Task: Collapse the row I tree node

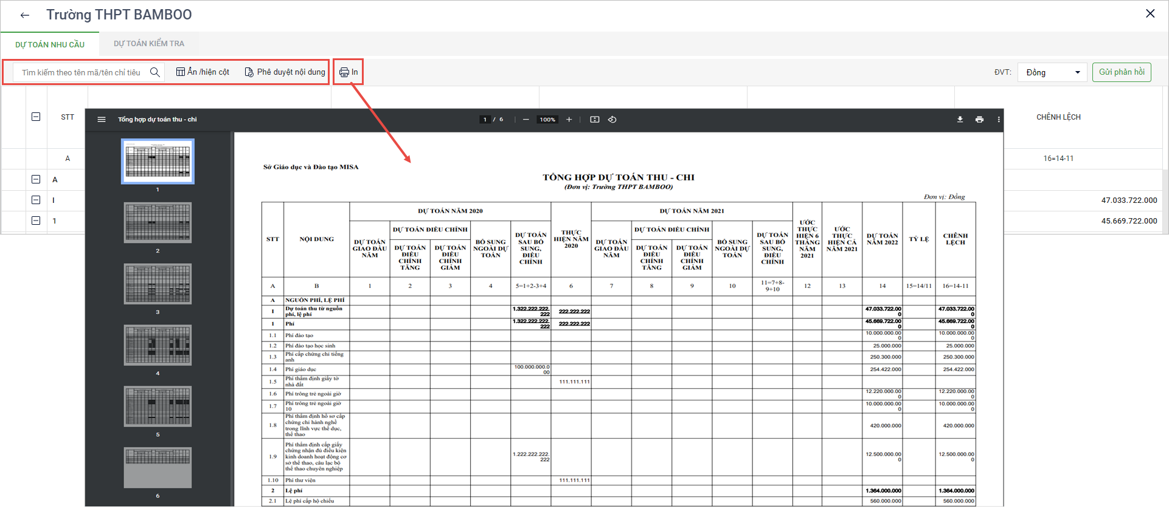Action: (x=36, y=200)
